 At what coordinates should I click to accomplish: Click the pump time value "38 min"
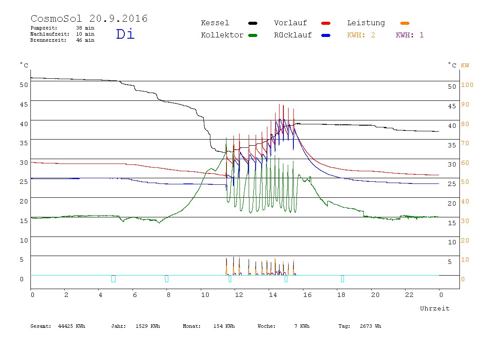(85, 28)
